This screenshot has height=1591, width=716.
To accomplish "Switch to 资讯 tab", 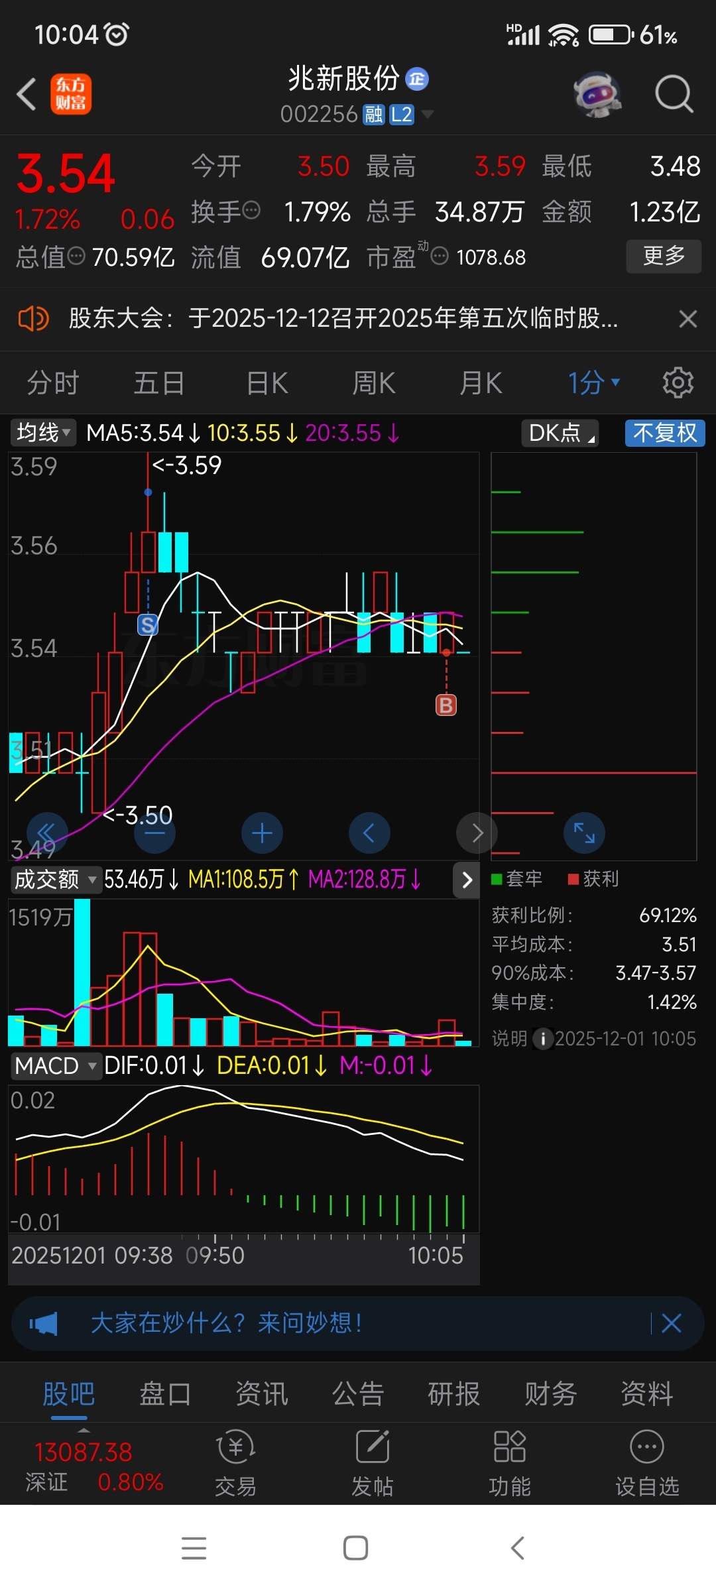I will click(x=262, y=1393).
